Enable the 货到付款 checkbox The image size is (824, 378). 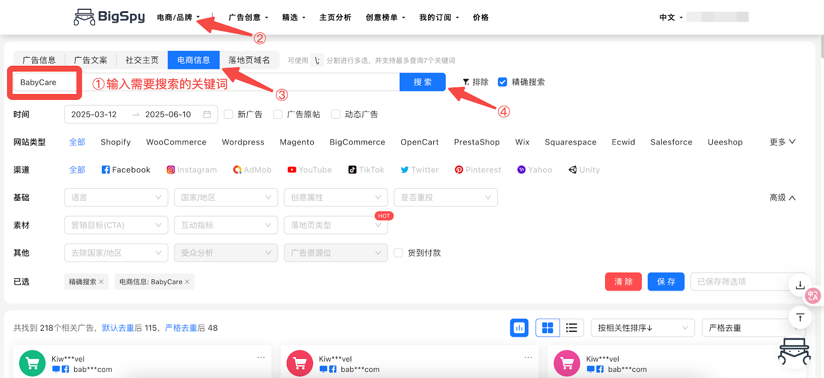399,253
